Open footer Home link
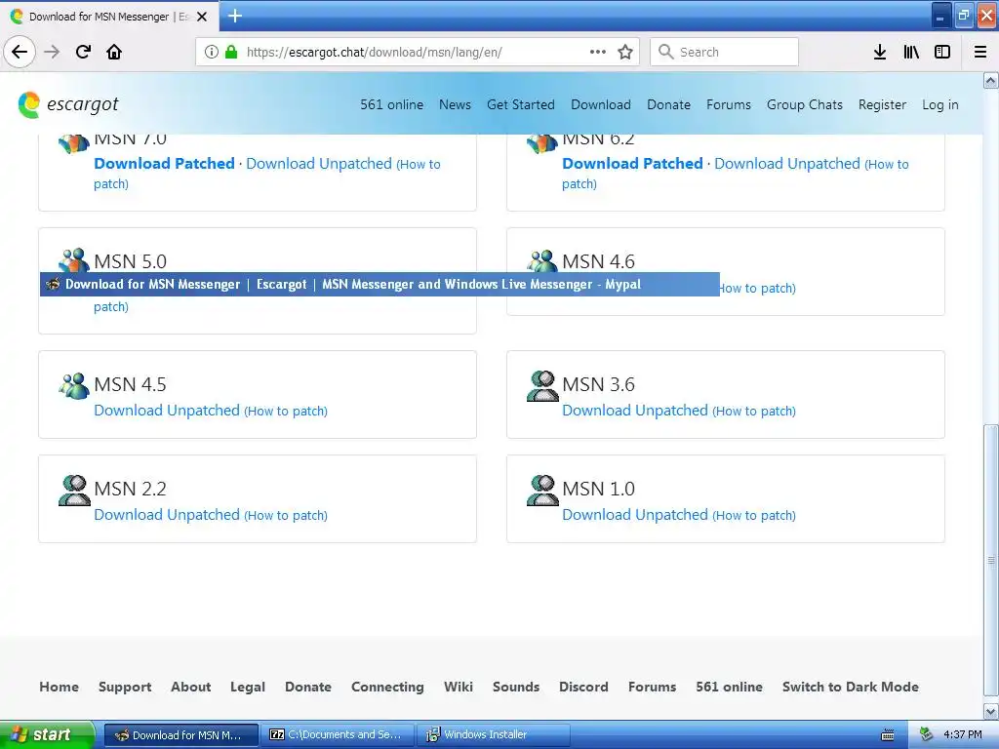The width and height of the screenshot is (999, 749). pos(60,687)
